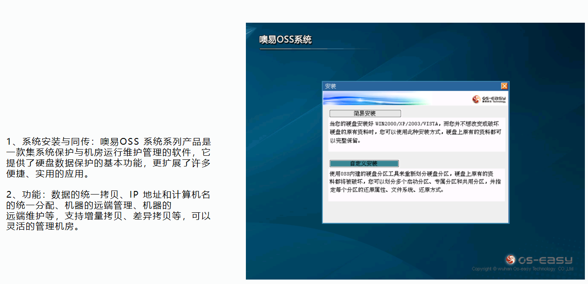Image resolution: width=588 pixels, height=284 pixels.
Task: Click the red swirl emblem above the copyright
Action: 510,260
